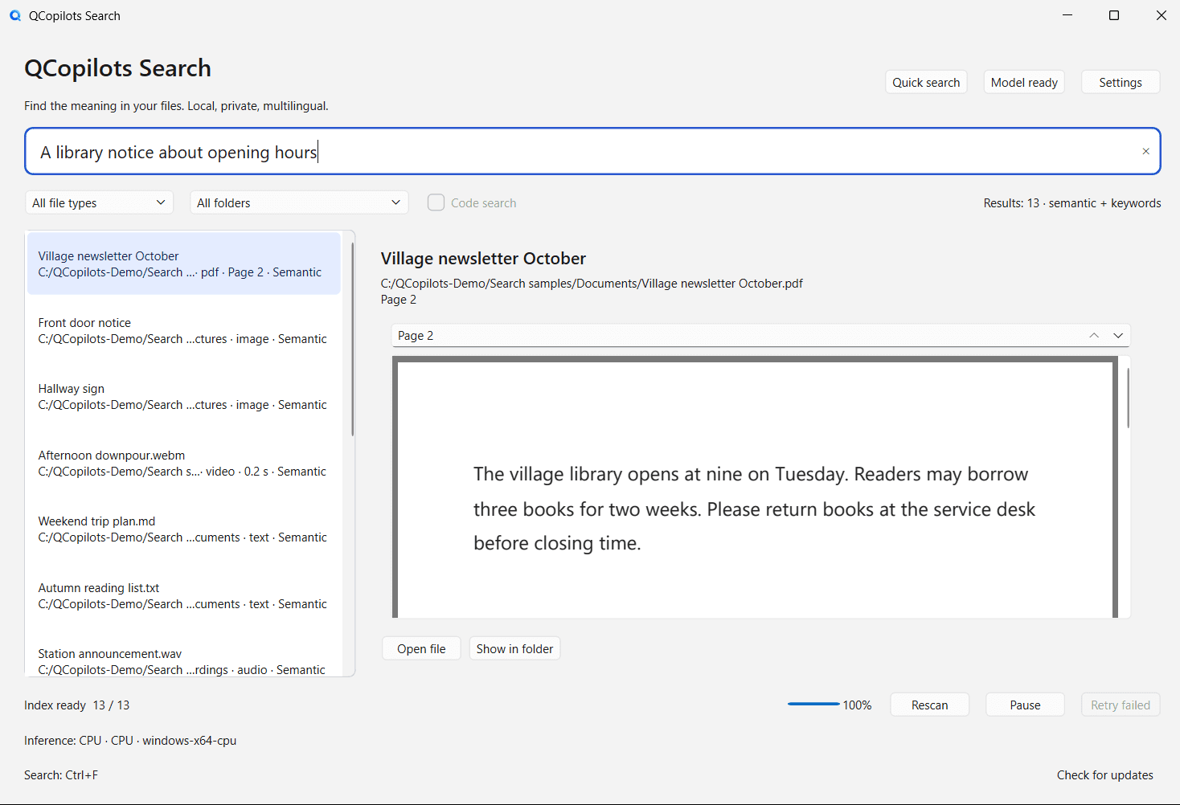Maximize the QCopilots Search window
Image resolution: width=1180 pixels, height=805 pixels.
[1114, 15]
